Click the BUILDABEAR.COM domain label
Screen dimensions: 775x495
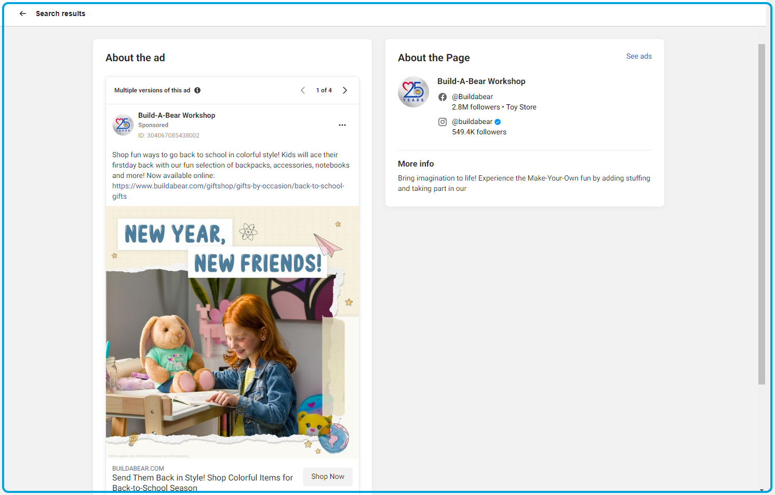138,469
